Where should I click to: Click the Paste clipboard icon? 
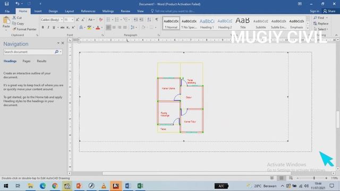[6, 21]
